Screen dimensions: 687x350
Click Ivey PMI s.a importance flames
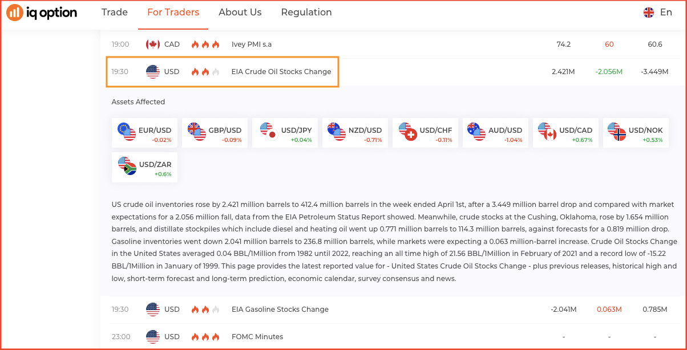pyautogui.click(x=205, y=44)
